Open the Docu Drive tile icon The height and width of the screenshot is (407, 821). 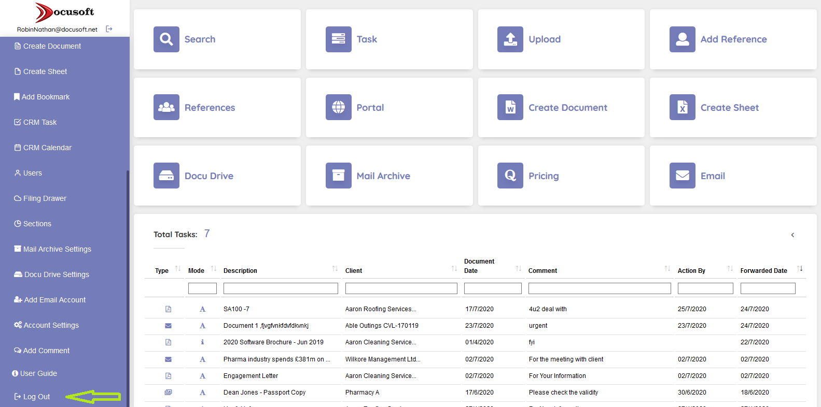click(x=166, y=176)
